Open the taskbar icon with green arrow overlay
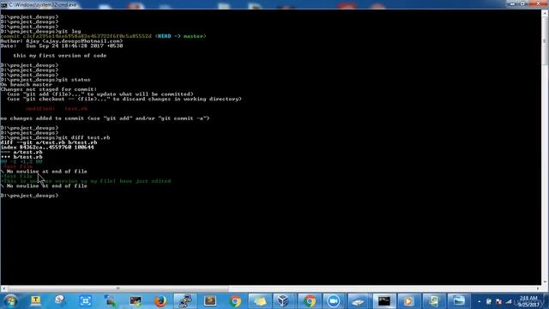Screen dimensions: 549x309 (x=111, y=301)
